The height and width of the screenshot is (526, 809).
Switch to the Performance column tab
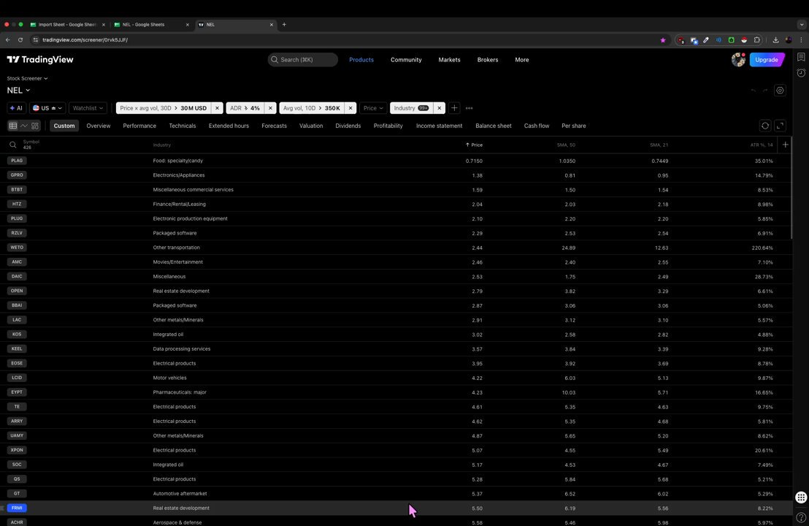139,126
